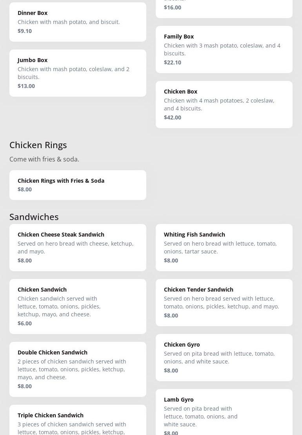Pick the Double Chicken Sandwich item

pos(78,369)
